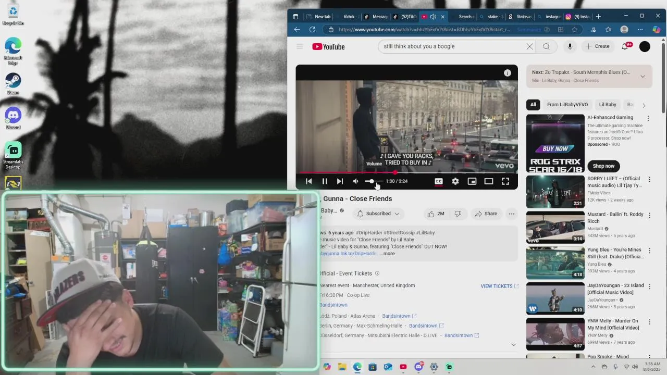Enable miniplayer mode

(x=472, y=181)
